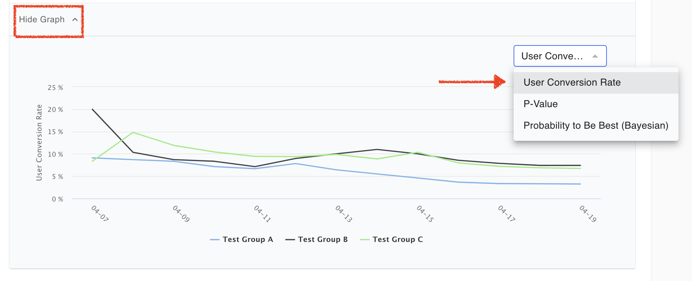The height and width of the screenshot is (281, 692).
Task: Click Test Group A line end at 04-19
Action: [580, 184]
